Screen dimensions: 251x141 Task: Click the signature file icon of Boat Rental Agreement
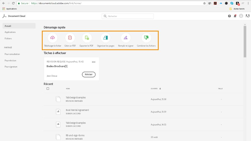(x=58, y=111)
